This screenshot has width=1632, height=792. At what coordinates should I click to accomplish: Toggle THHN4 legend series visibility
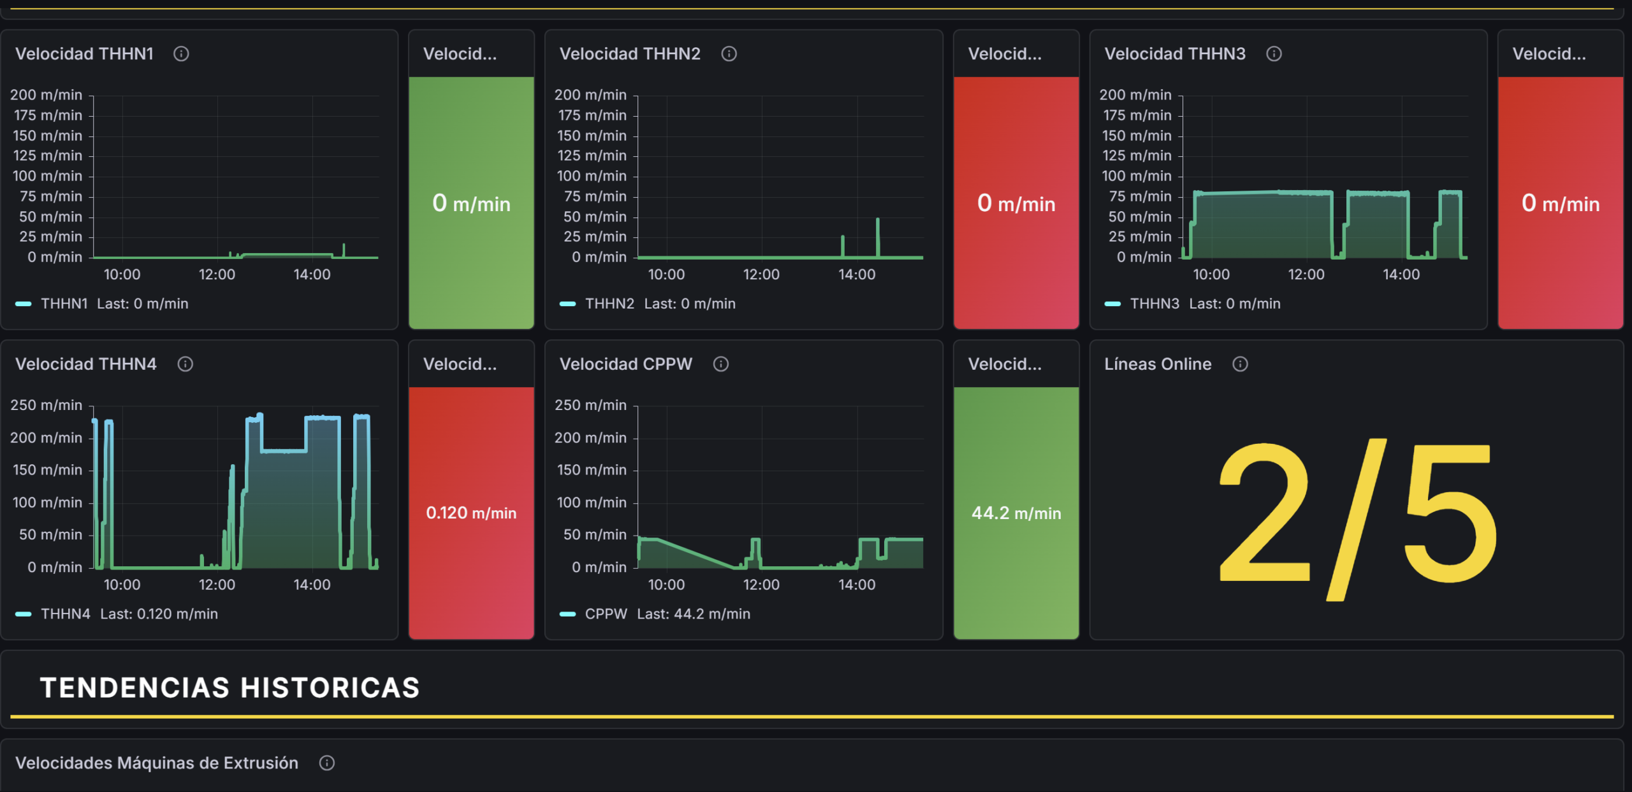pos(65,614)
